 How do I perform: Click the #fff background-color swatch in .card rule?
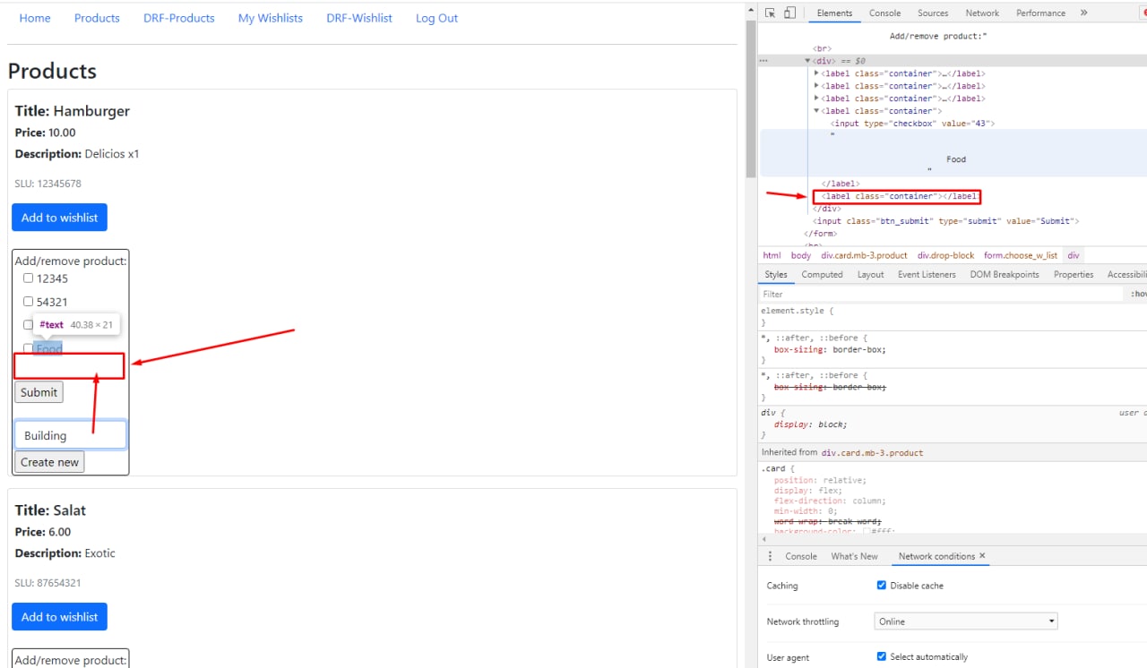pyautogui.click(x=867, y=532)
